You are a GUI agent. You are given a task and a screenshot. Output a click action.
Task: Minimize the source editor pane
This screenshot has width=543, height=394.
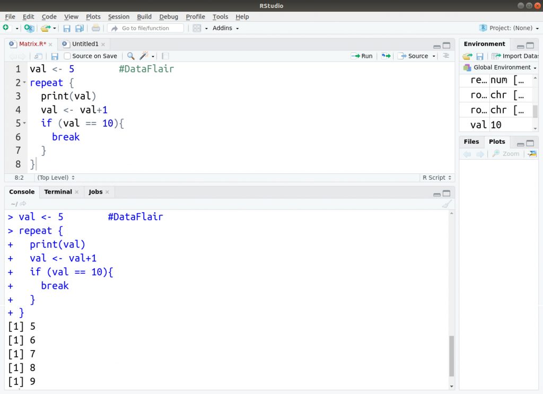point(437,46)
